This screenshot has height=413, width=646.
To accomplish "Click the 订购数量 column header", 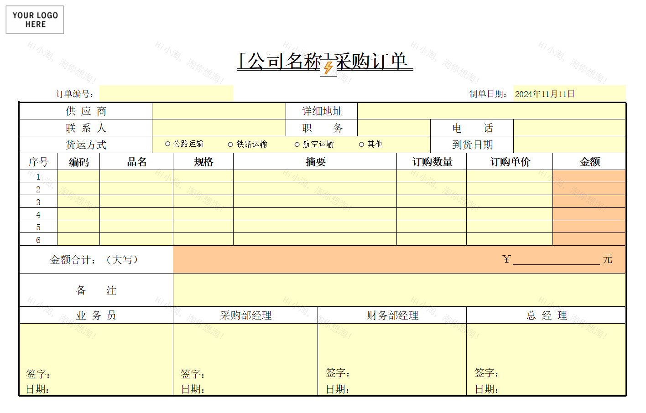I will coord(432,162).
